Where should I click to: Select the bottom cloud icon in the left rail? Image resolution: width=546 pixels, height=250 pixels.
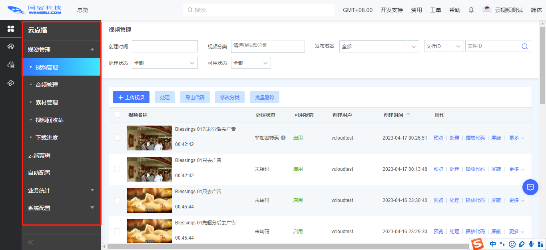pyautogui.click(x=11, y=83)
